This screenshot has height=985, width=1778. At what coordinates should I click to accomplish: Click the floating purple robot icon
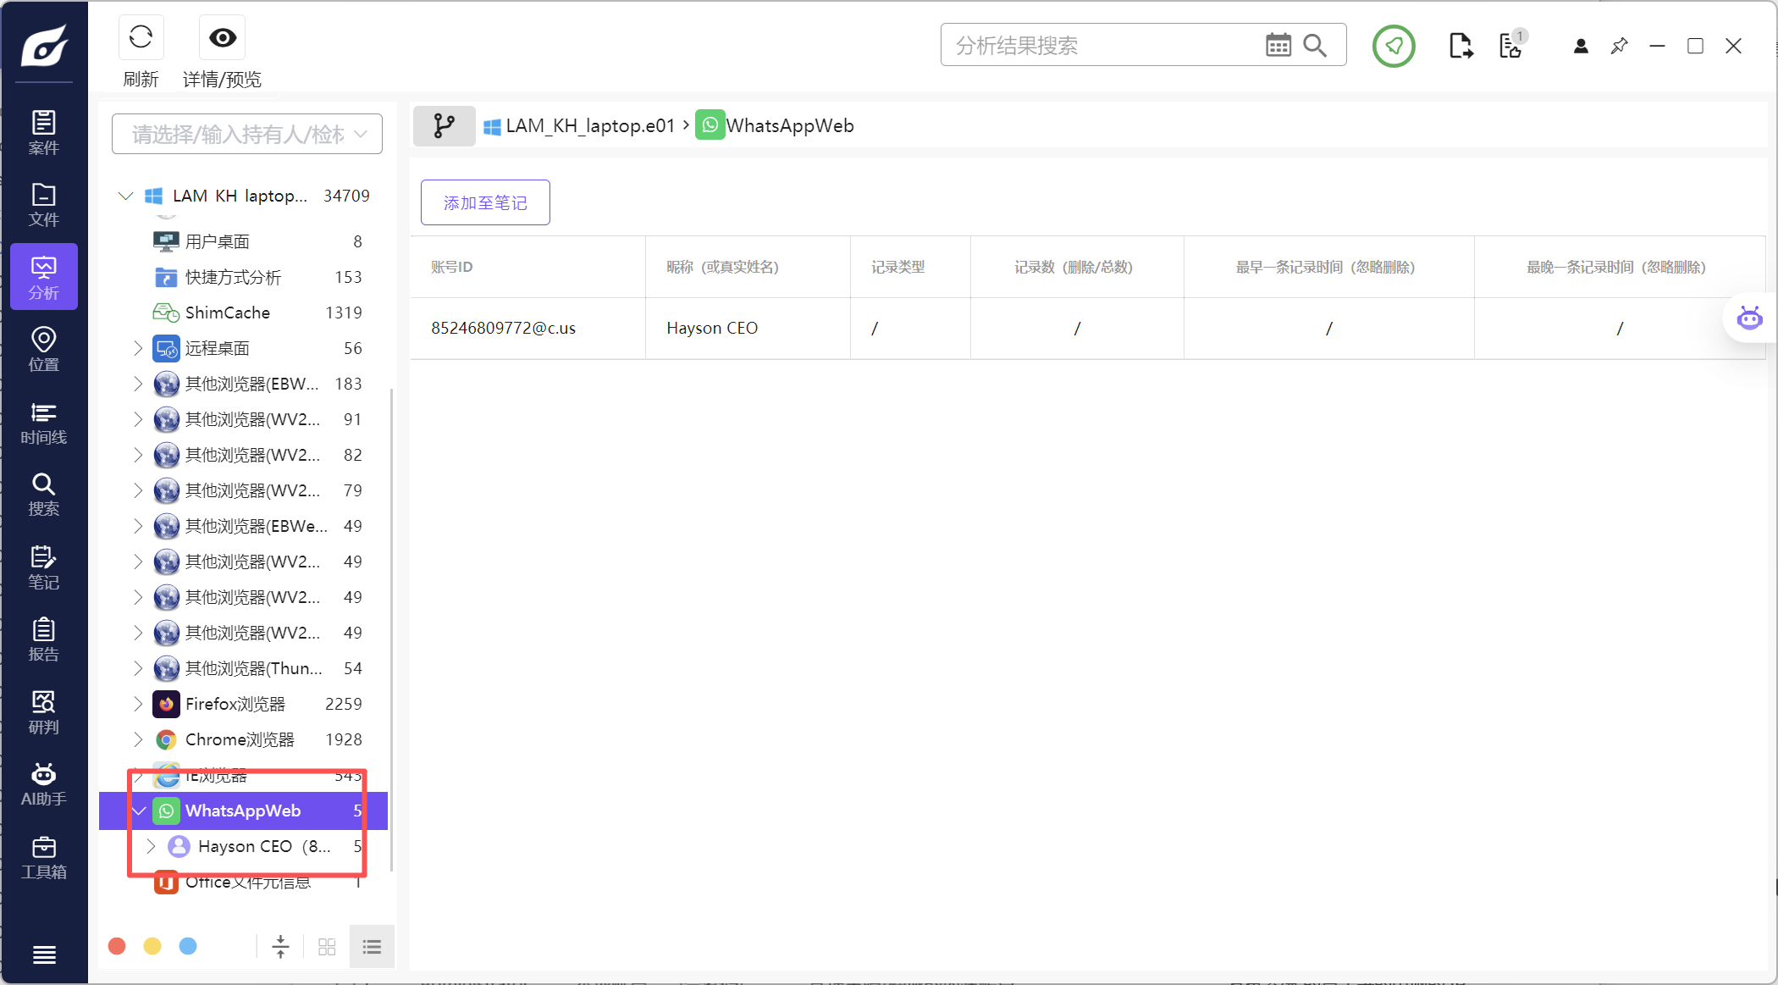pyautogui.click(x=1749, y=319)
